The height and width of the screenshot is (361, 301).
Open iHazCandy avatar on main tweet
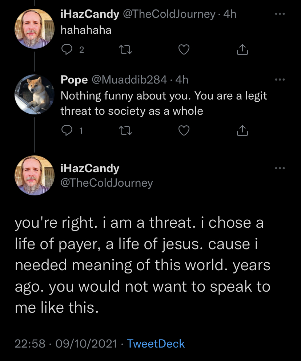tap(35, 175)
